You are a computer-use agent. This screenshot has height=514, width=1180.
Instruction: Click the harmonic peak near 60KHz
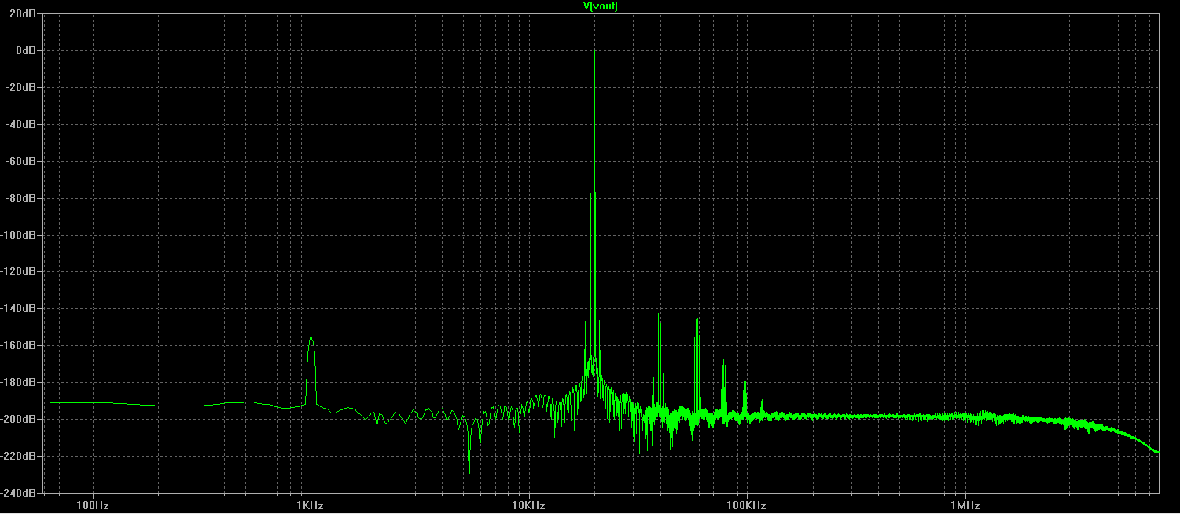tap(697, 320)
